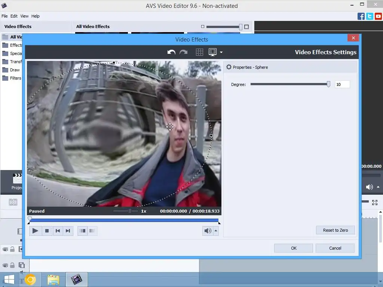Select the Draw folder
The width and height of the screenshot is (383, 287).
tap(11, 70)
